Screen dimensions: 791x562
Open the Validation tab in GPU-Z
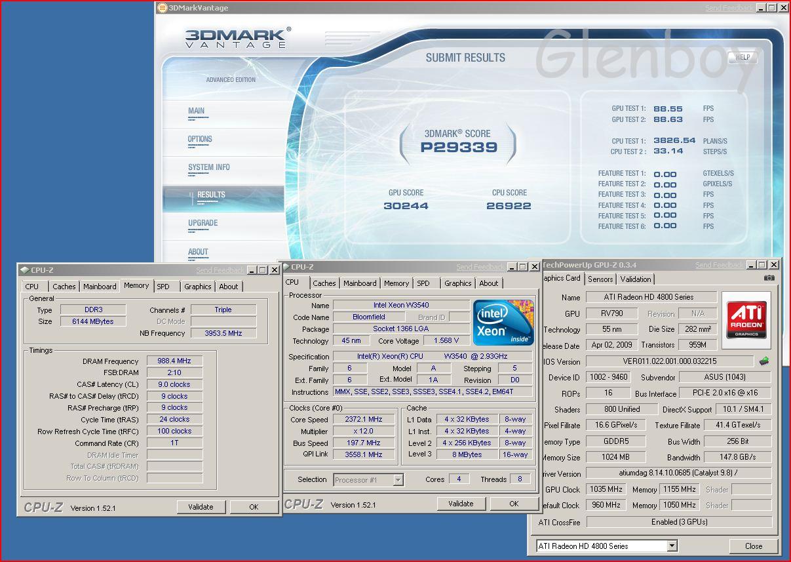click(635, 279)
